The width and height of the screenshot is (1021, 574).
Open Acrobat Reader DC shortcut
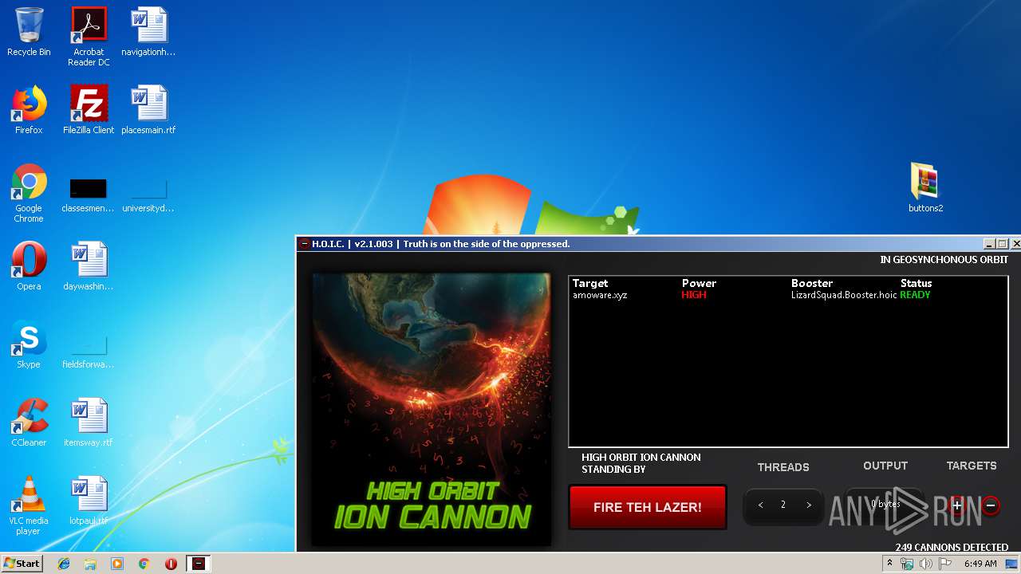point(89,37)
